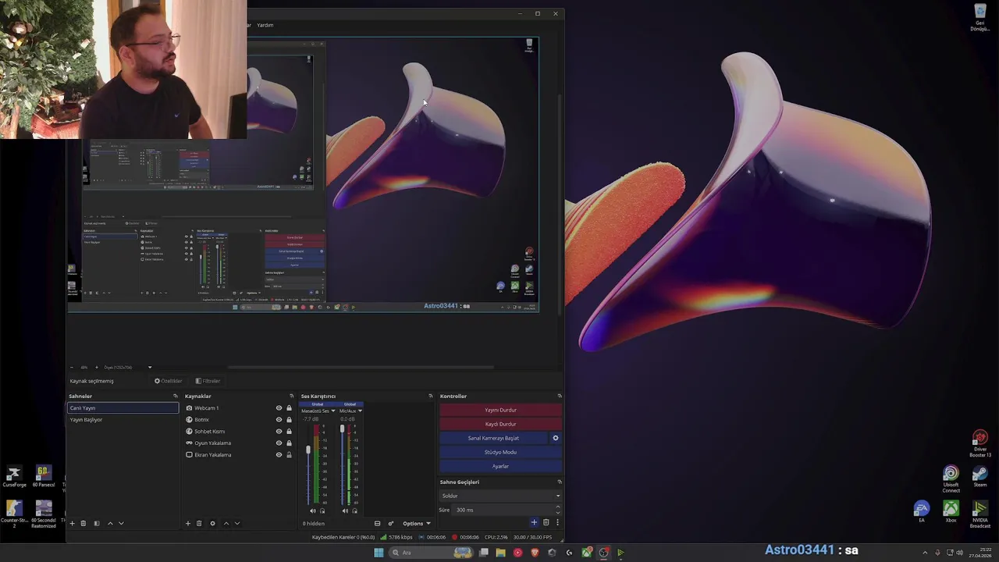Toggle monitoring headphone icon for Masaüstü Ses
Screen dimensions: 999x562
pyautogui.click(x=322, y=510)
